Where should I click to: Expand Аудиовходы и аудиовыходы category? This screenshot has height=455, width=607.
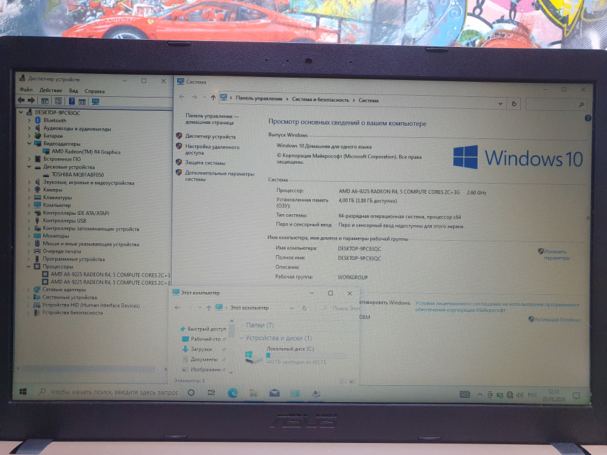[29, 129]
